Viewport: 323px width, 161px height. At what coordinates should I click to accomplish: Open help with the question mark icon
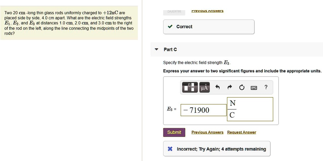click(266, 87)
